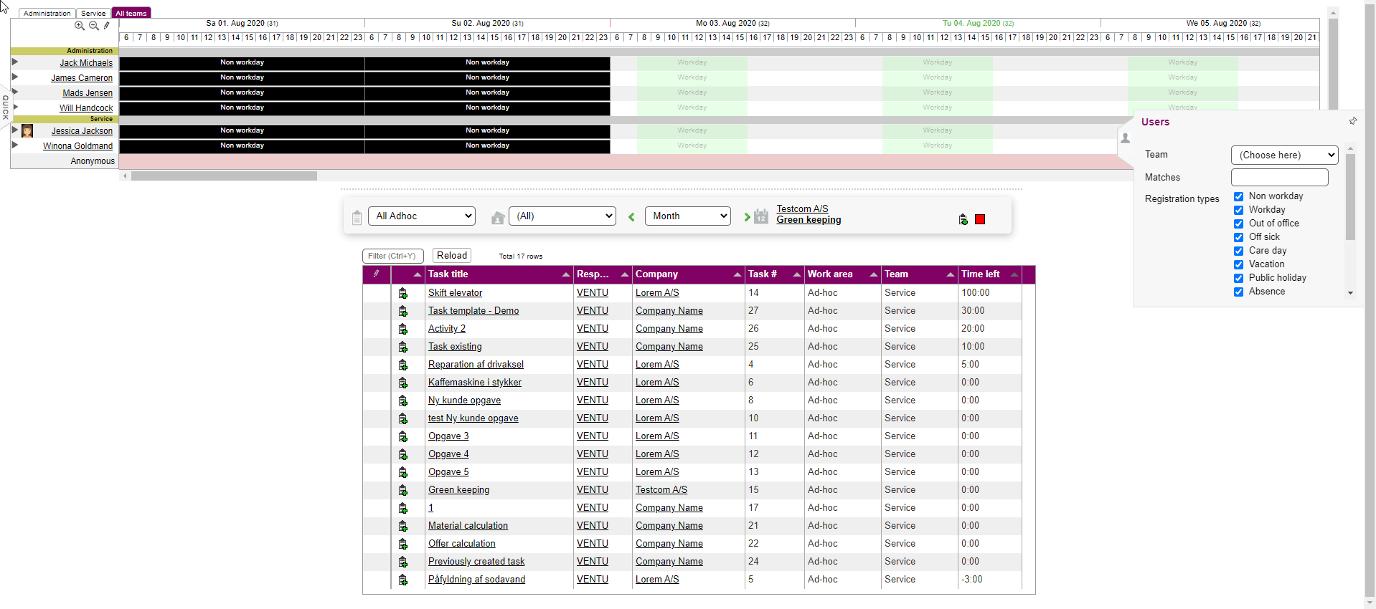The height and width of the screenshot is (609, 1376).
Task: Switch to the Service team tab
Action: coord(93,13)
